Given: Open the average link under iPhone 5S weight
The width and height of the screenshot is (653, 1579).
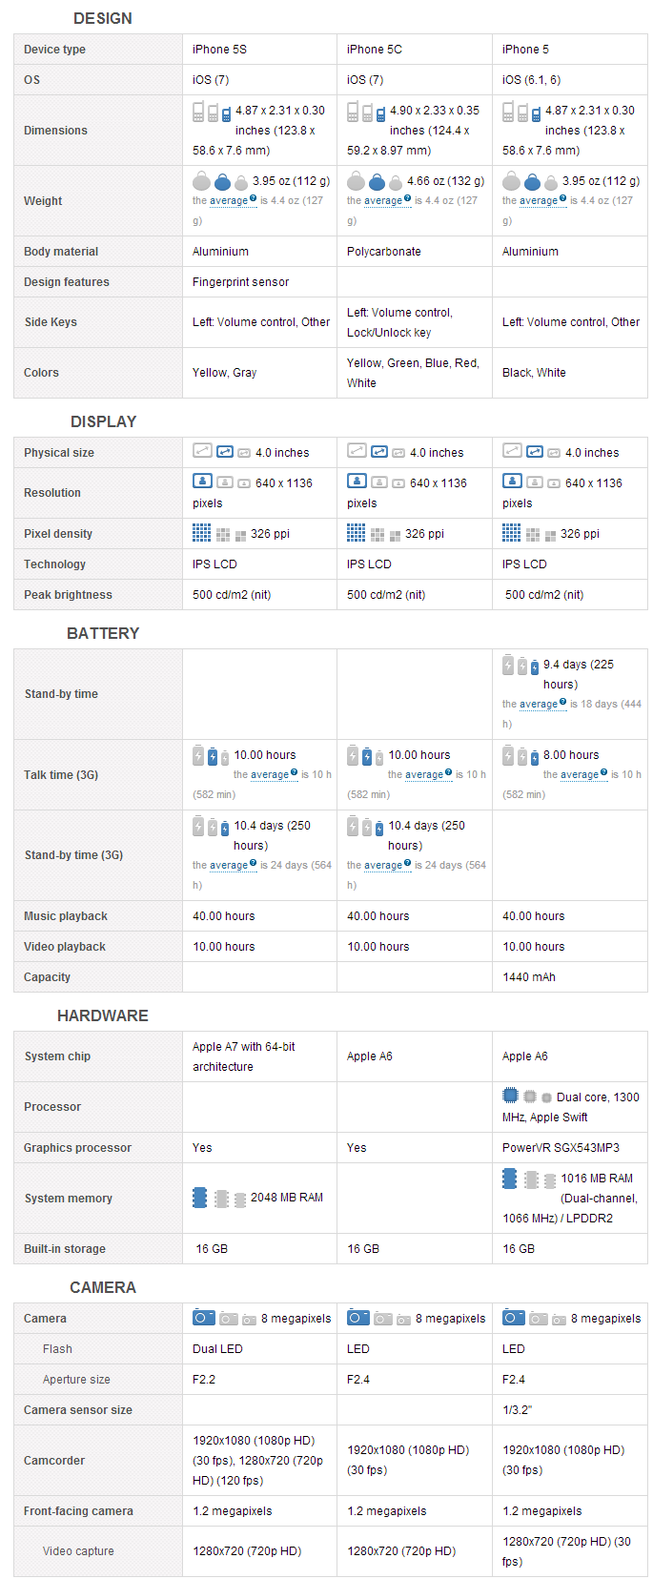Looking at the screenshot, I should coord(229,201).
